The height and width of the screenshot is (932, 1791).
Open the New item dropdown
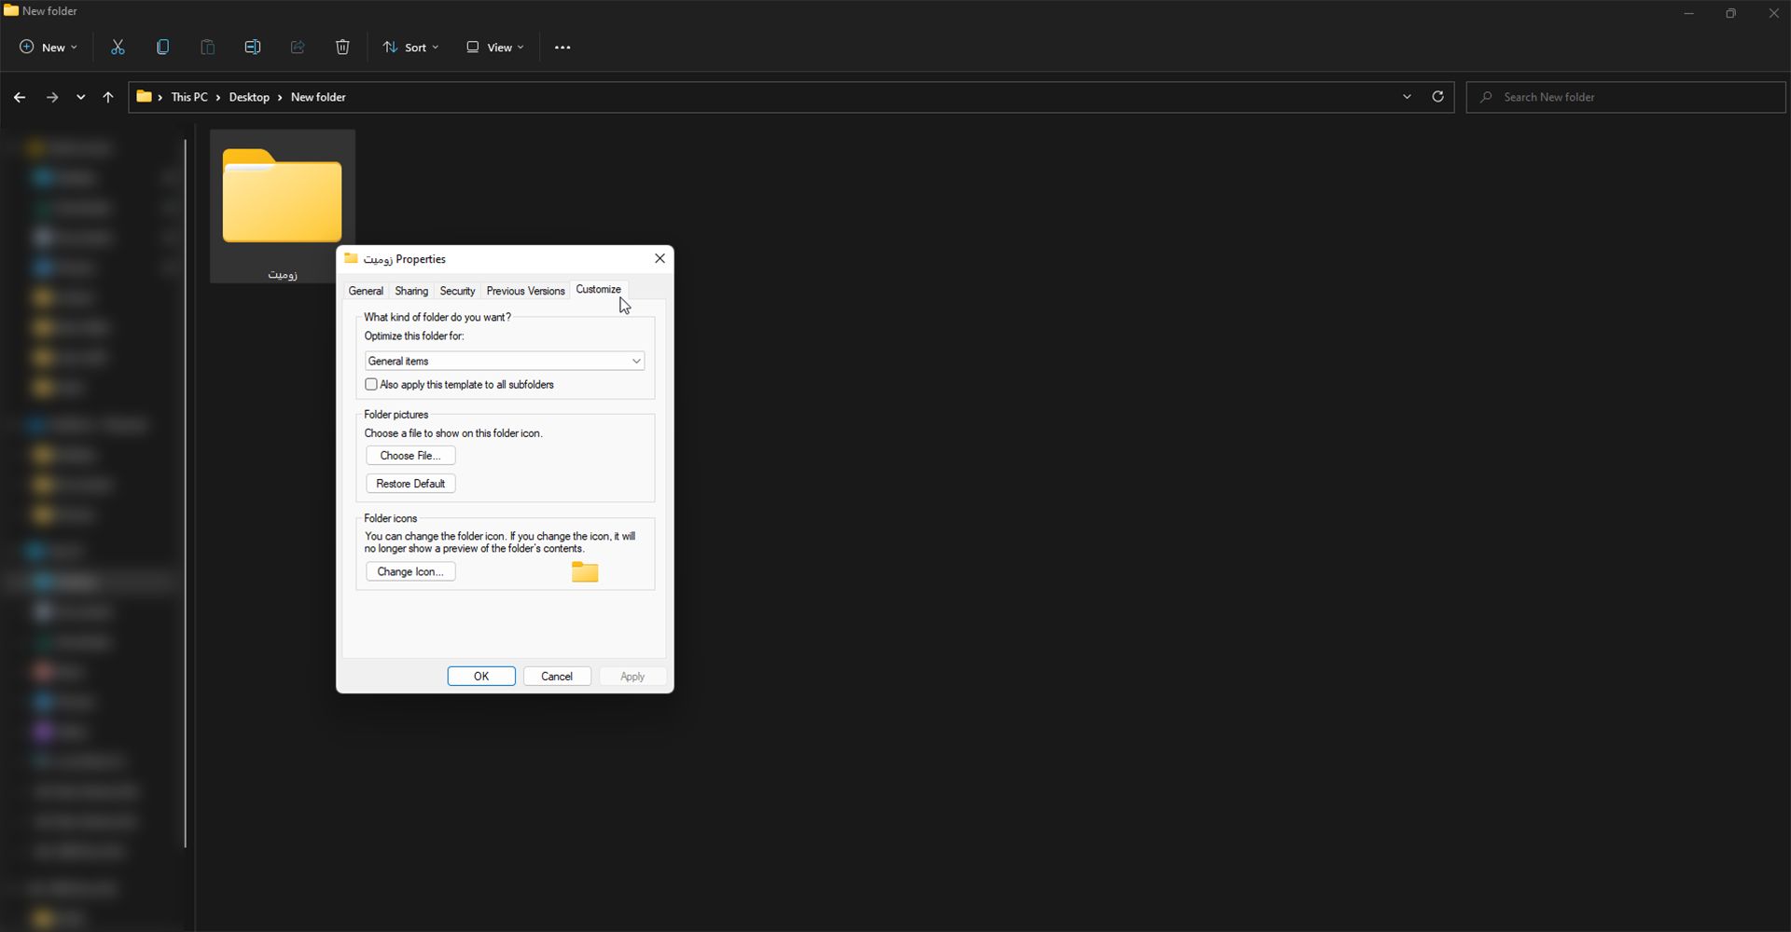pos(49,48)
